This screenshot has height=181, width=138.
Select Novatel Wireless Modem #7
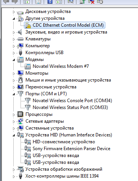(61, 66)
